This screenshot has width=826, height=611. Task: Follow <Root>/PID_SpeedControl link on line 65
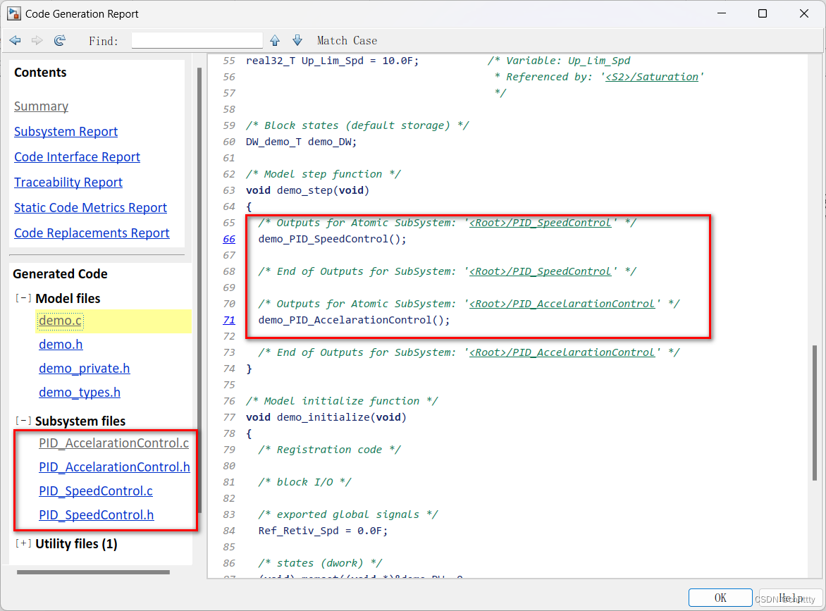pyautogui.click(x=540, y=223)
